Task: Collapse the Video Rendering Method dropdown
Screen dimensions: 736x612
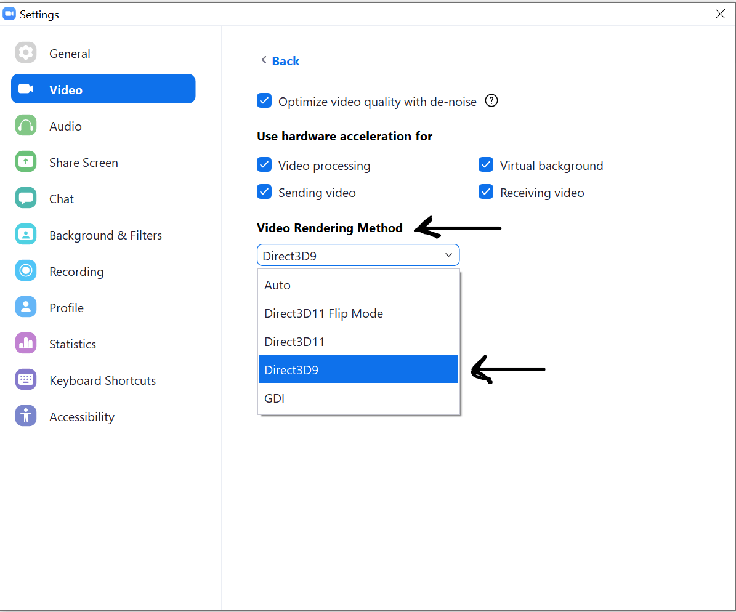Action: coord(358,256)
